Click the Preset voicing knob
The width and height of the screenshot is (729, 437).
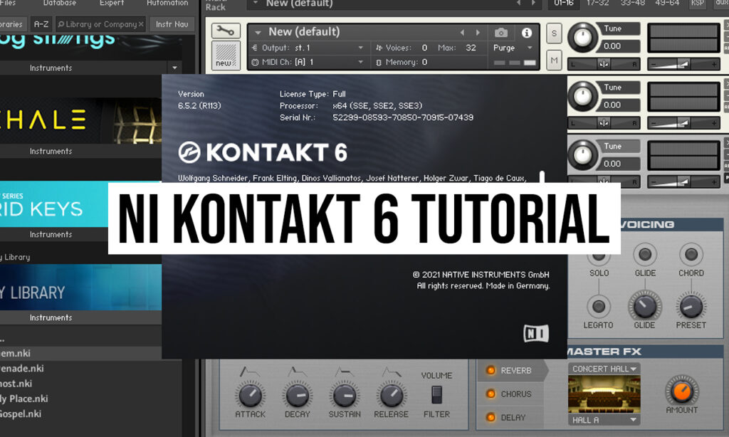coord(691,306)
